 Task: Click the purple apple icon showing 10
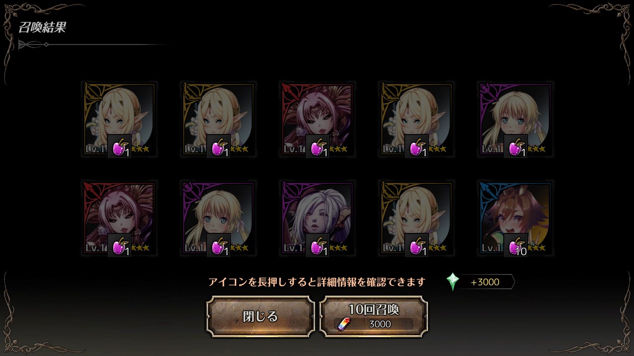click(516, 245)
